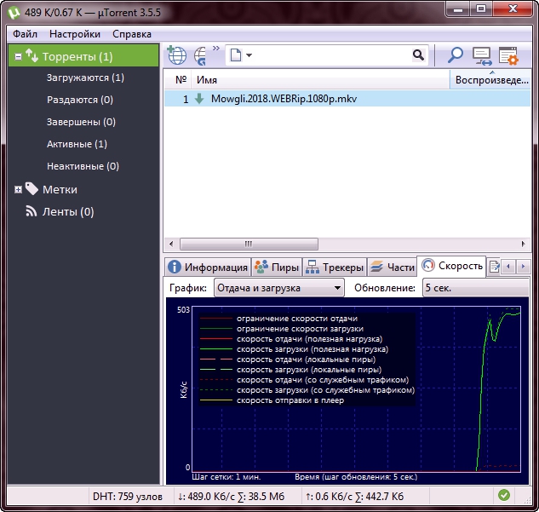Open the blue magnifier search toolbar icon
The height and width of the screenshot is (512, 539).
(456, 56)
